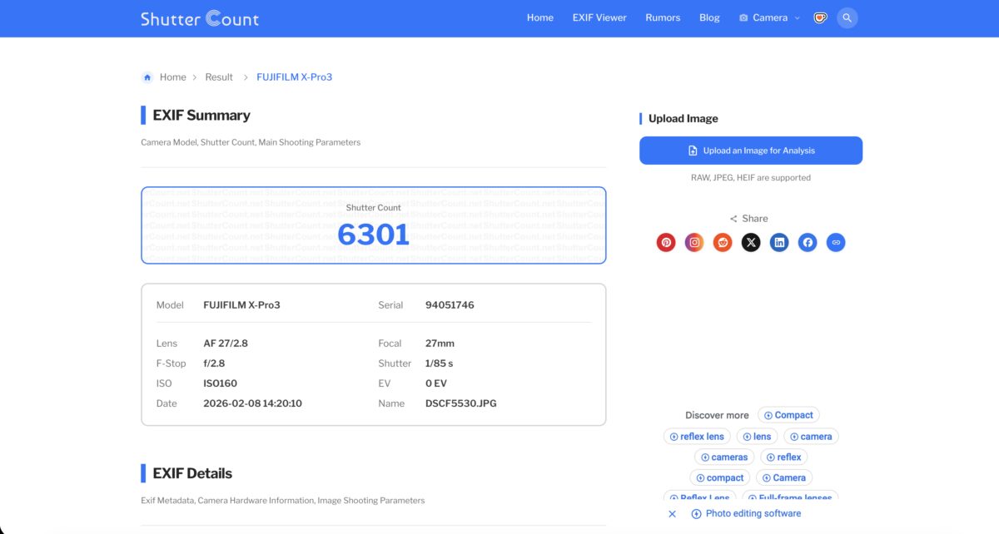Open the Blog nav item
The height and width of the screenshot is (534, 999).
tap(709, 17)
